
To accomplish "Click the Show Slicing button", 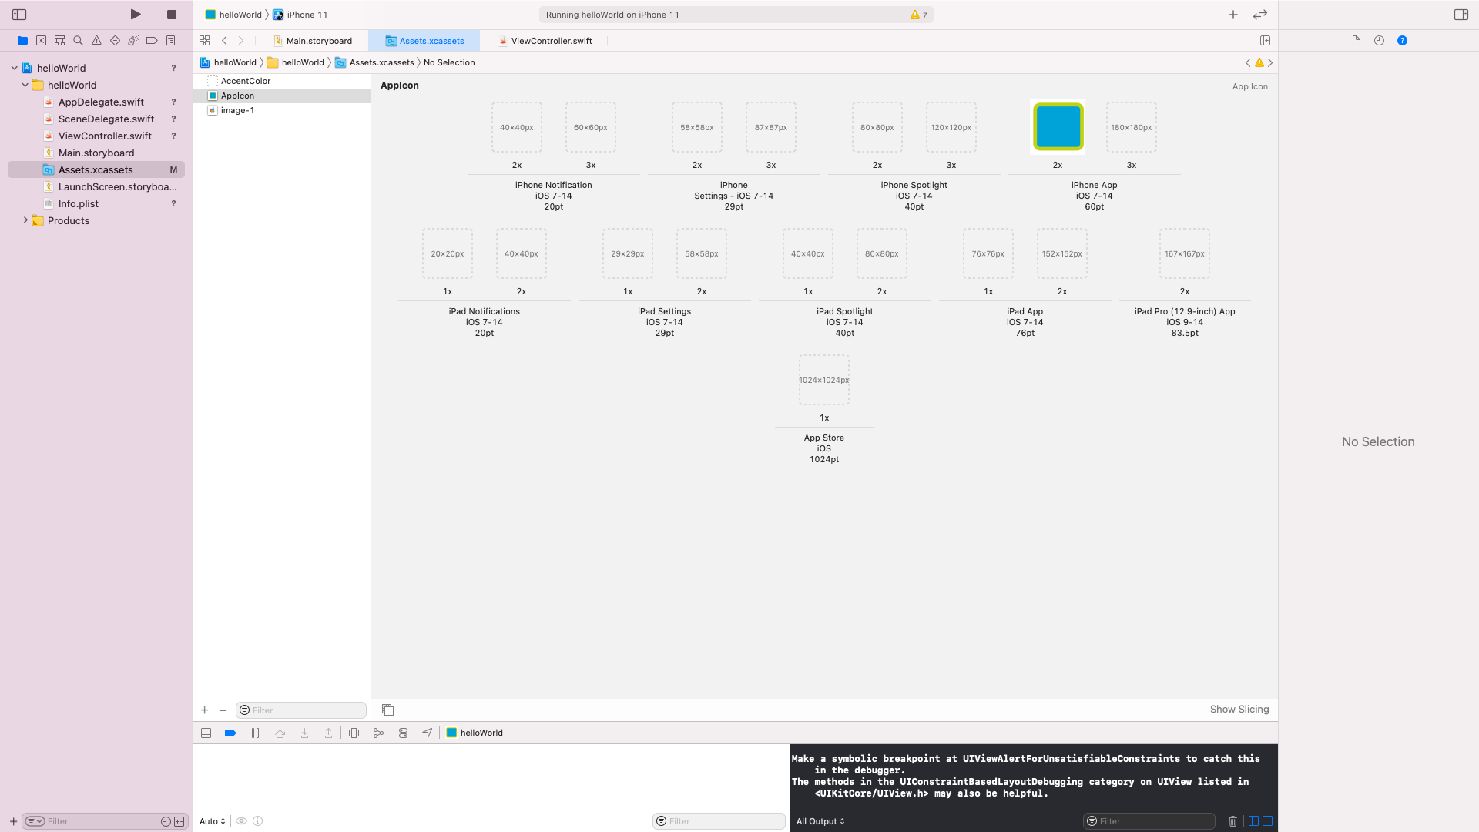I will click(1239, 709).
